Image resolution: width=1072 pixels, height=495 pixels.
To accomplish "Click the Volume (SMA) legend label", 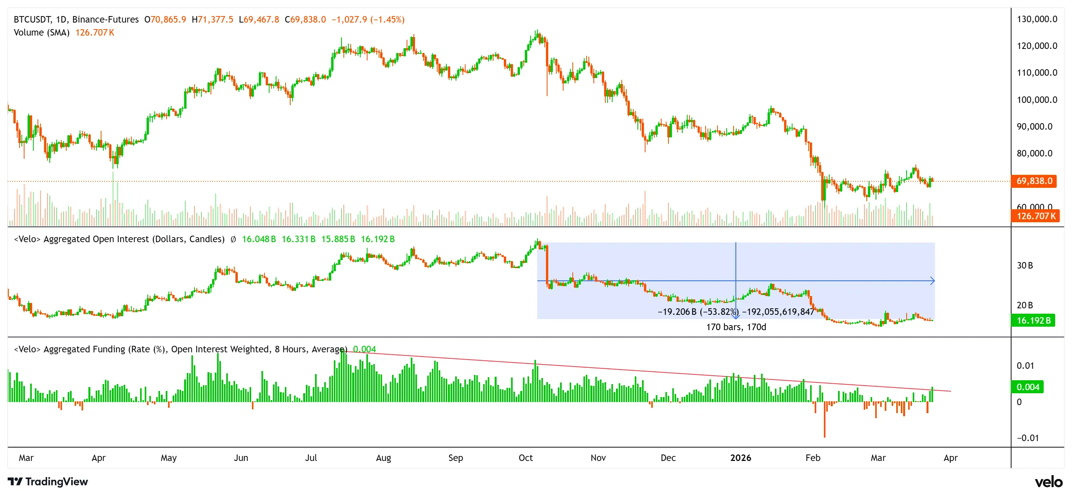I will tap(42, 33).
